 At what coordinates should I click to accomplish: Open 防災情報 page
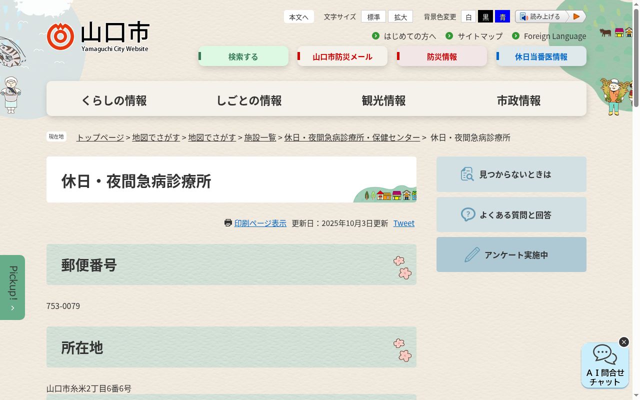click(x=442, y=56)
